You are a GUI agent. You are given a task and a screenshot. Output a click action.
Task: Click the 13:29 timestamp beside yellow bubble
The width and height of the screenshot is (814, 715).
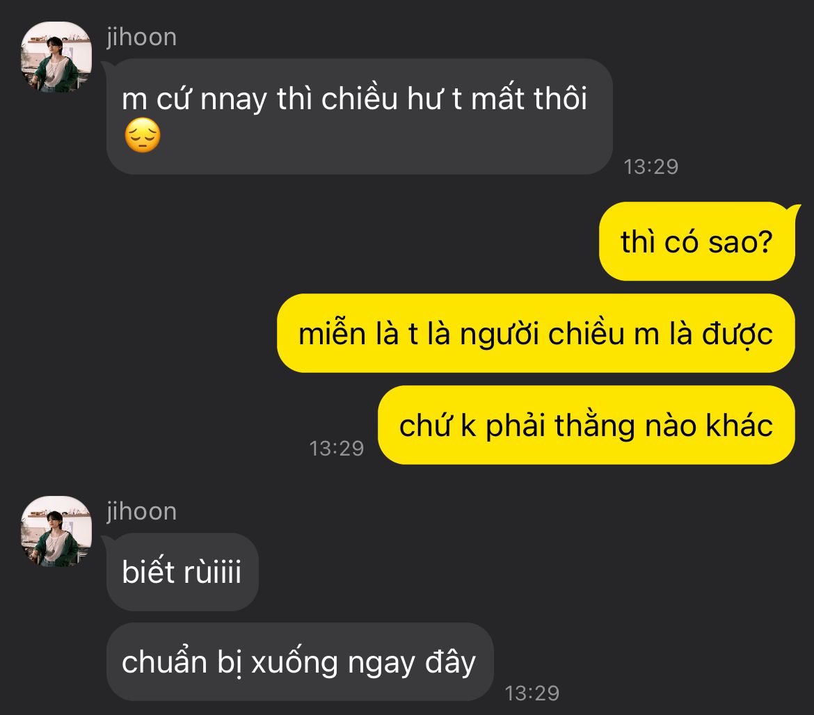337,449
